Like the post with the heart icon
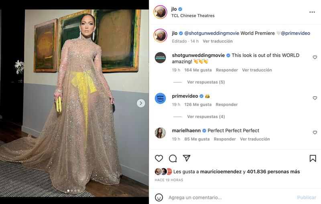The width and height of the screenshot is (321, 204). [x=159, y=158]
